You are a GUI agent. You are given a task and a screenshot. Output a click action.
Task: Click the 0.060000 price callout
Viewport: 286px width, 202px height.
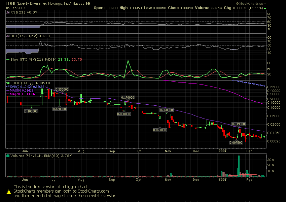click(166, 110)
